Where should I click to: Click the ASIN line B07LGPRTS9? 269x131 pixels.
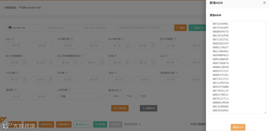(221, 83)
